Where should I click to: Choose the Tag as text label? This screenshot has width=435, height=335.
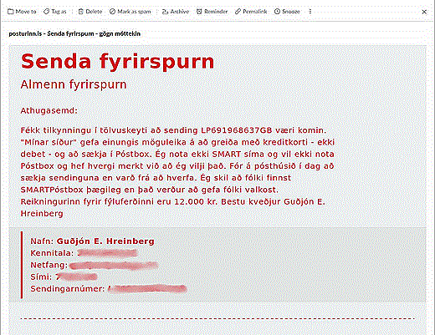click(59, 12)
